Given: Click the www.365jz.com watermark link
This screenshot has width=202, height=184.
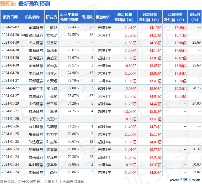Looking at the screenshot, I should click(x=185, y=180).
